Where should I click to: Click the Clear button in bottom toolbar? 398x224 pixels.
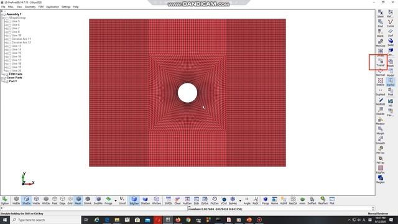click(177, 200)
